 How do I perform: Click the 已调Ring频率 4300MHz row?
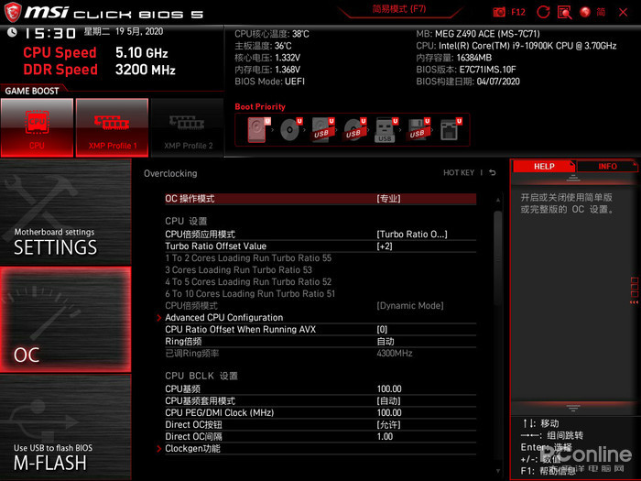click(320, 354)
